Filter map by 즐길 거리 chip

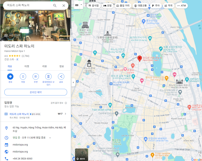coord(123,5)
